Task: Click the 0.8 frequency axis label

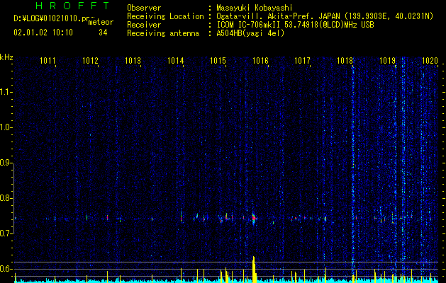Action: click(6, 198)
